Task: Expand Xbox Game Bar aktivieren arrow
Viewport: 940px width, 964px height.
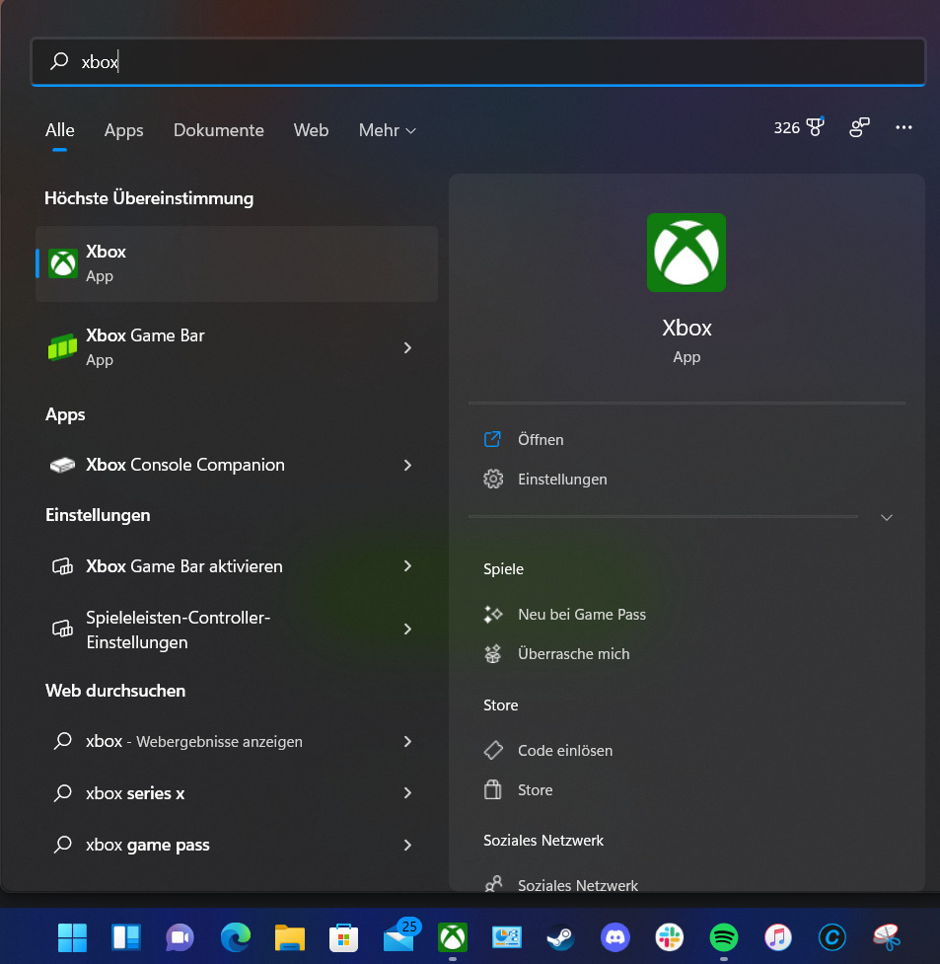Action: [x=407, y=566]
